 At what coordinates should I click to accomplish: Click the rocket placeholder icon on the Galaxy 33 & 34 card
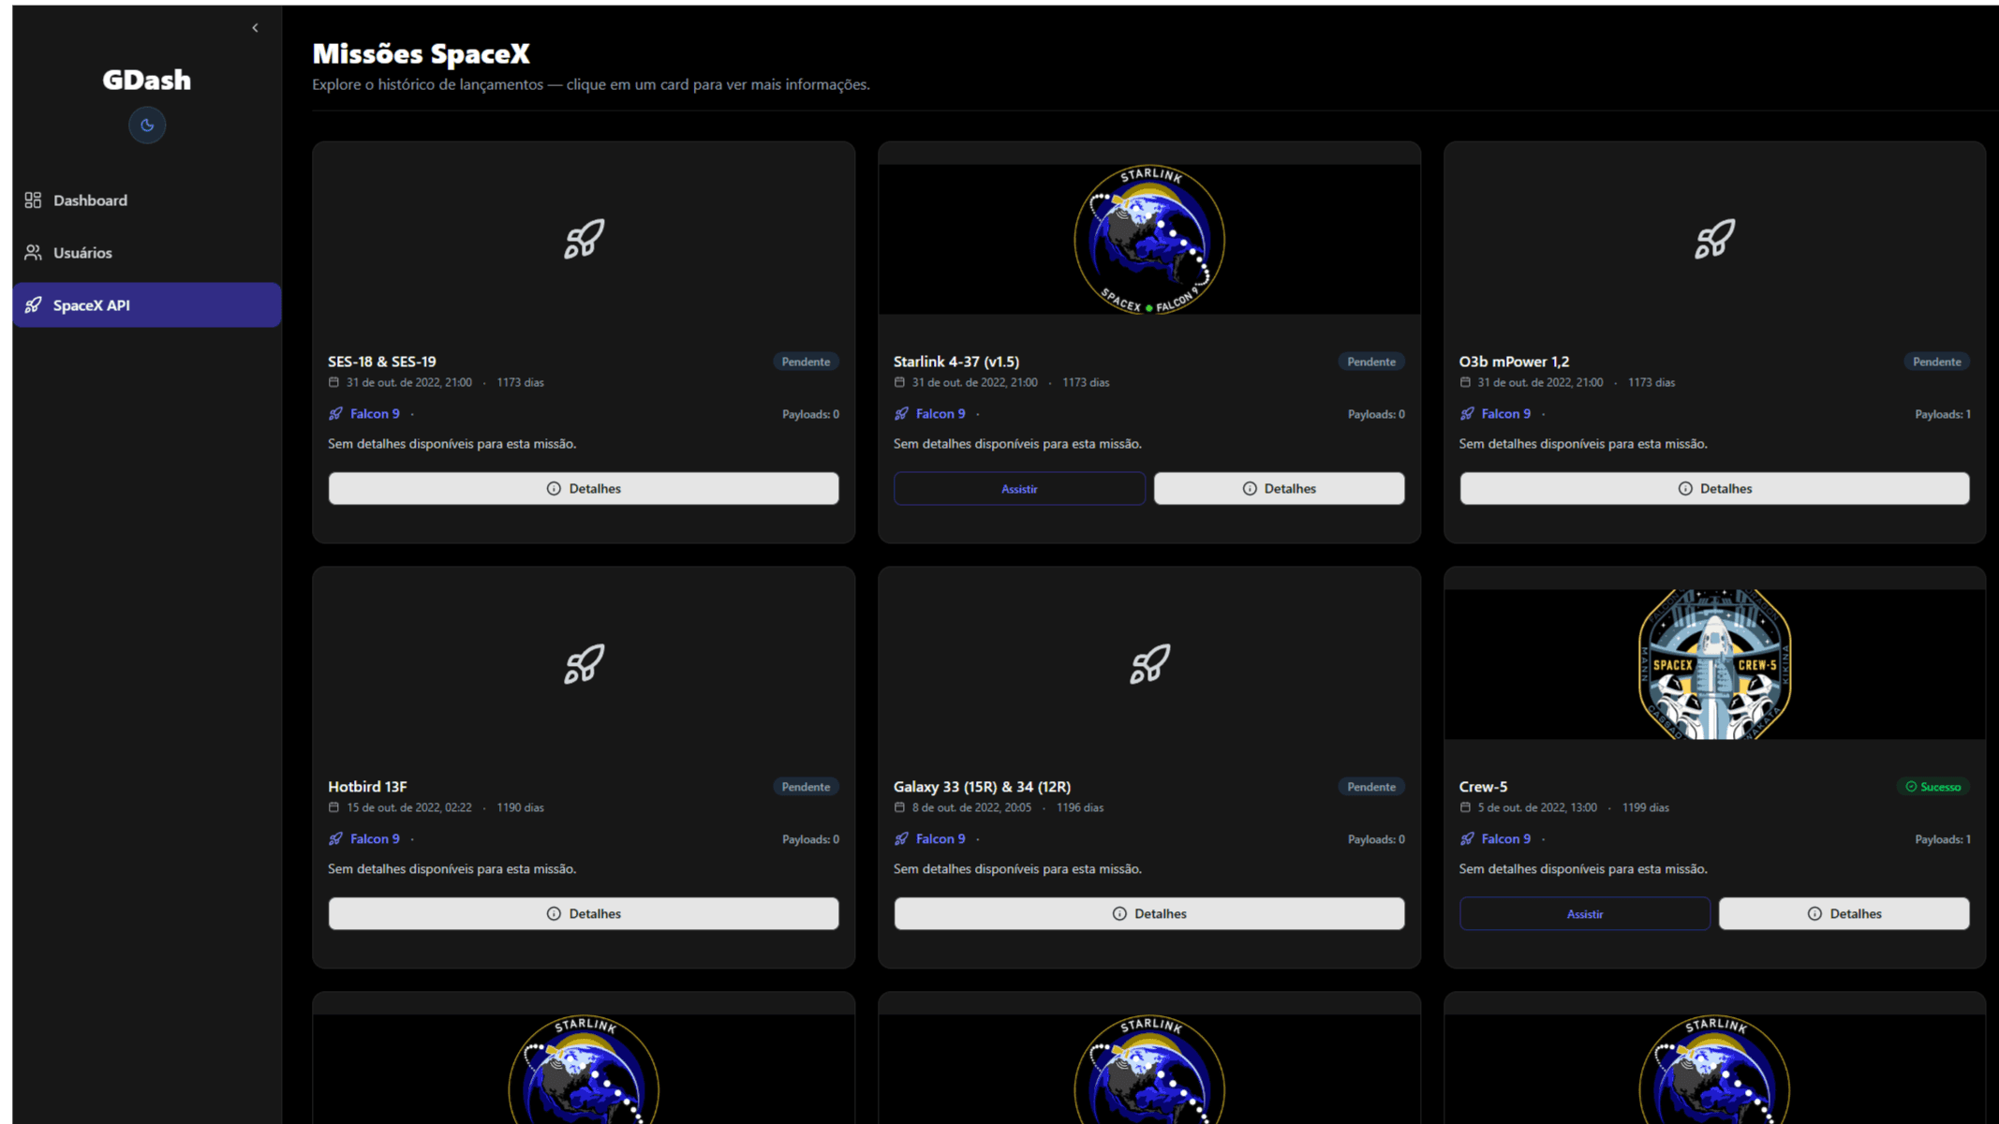point(1149,664)
